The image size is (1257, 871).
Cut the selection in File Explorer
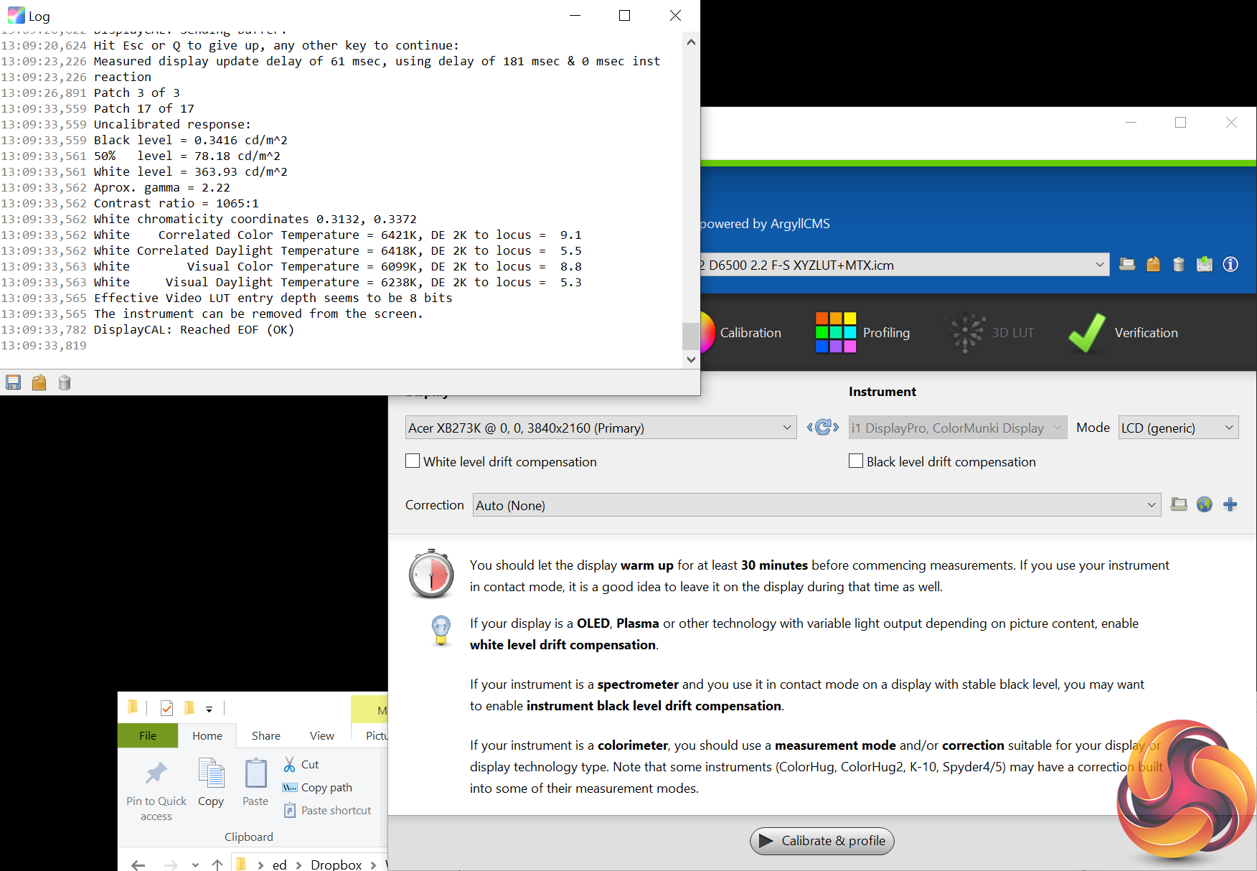point(301,765)
